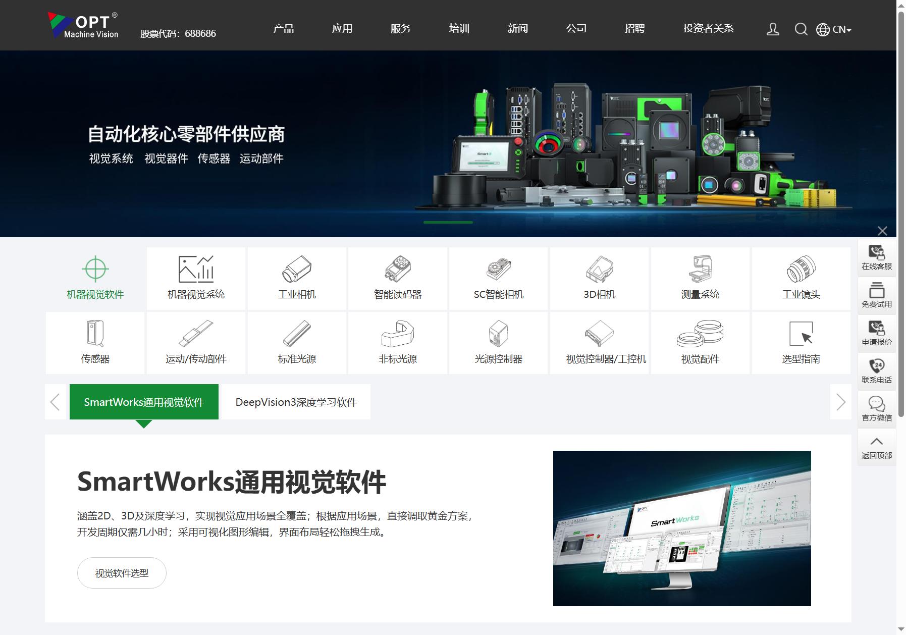The height and width of the screenshot is (635, 906).
Task: Open the 服务 menu item
Action: tap(401, 28)
